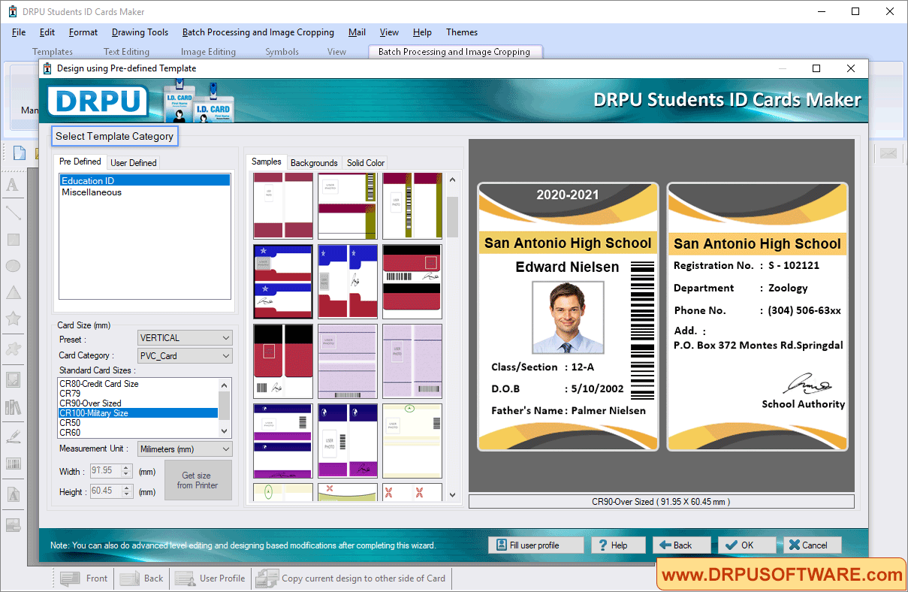Click the DRPU Students ID Cards Maker app icon
The height and width of the screenshot is (592, 908).
[12, 11]
